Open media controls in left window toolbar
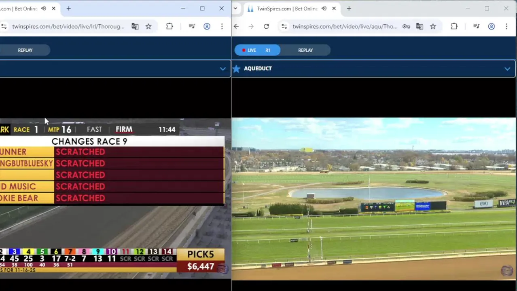This screenshot has height=291, width=517. click(192, 26)
